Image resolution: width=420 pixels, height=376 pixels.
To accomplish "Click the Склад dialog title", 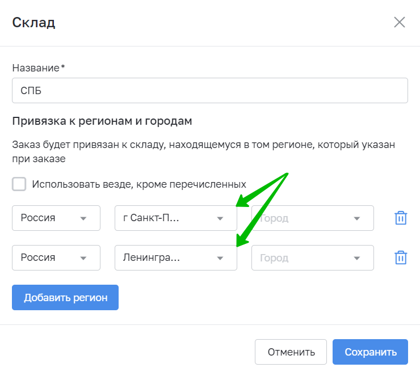I will [33, 23].
